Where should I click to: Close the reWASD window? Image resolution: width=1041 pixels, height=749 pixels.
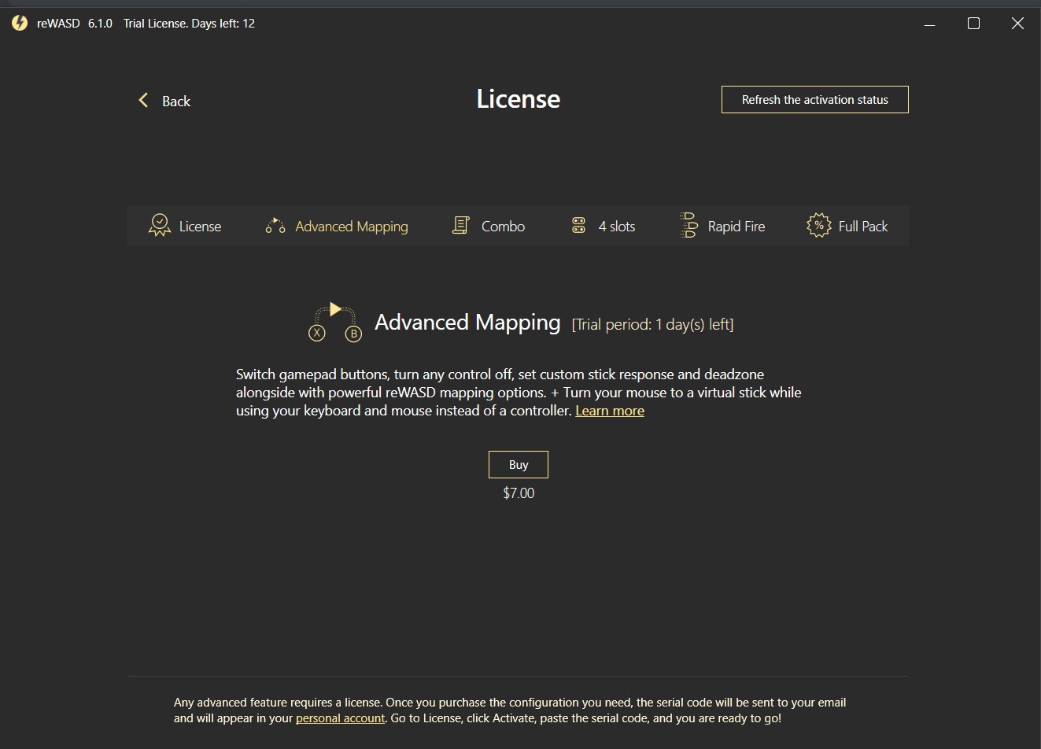click(1017, 24)
